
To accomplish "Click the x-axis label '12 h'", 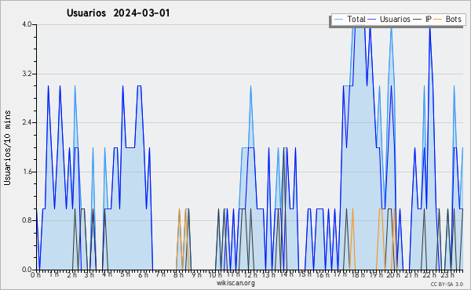I will pyautogui.click(x=250, y=275).
